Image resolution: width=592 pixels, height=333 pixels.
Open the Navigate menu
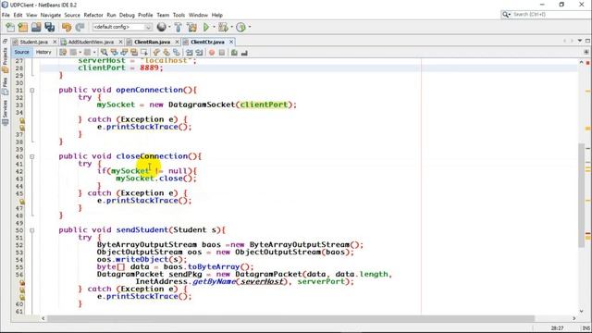51,15
